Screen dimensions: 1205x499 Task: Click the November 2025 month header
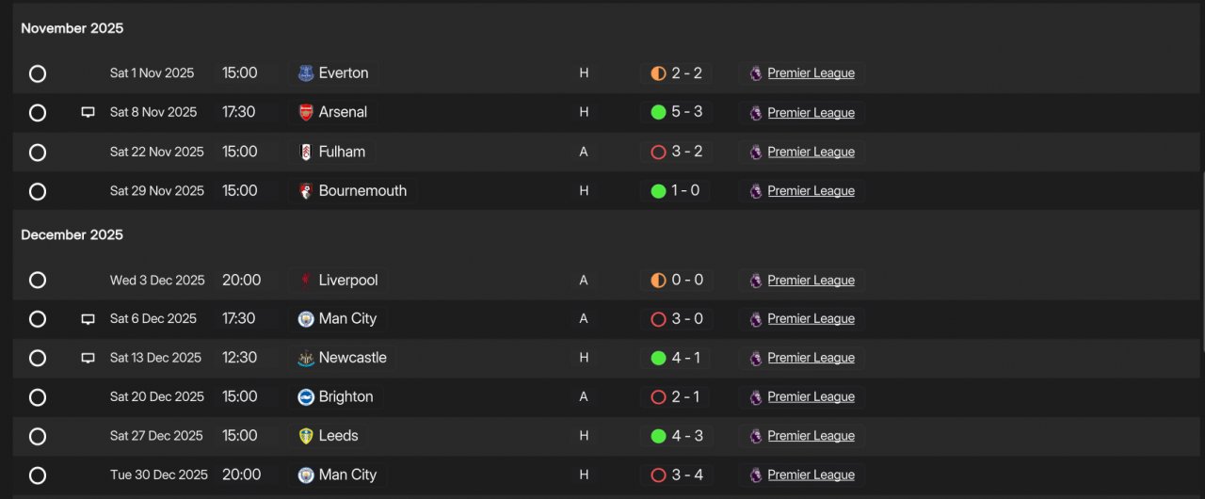[72, 28]
